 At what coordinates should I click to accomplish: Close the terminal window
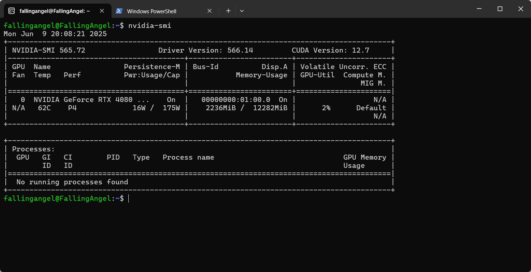pyautogui.click(x=521, y=9)
